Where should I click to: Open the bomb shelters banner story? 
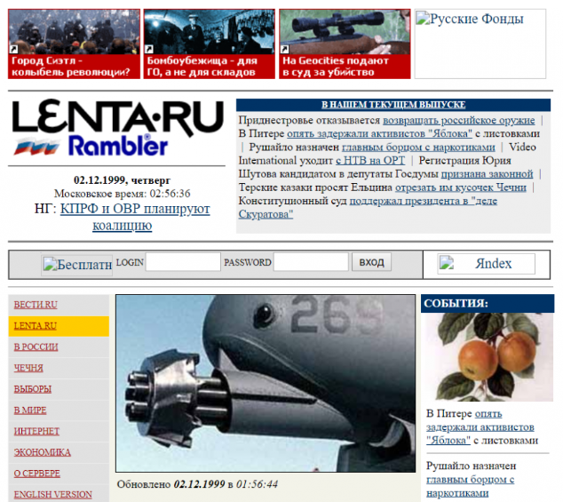tap(210, 44)
